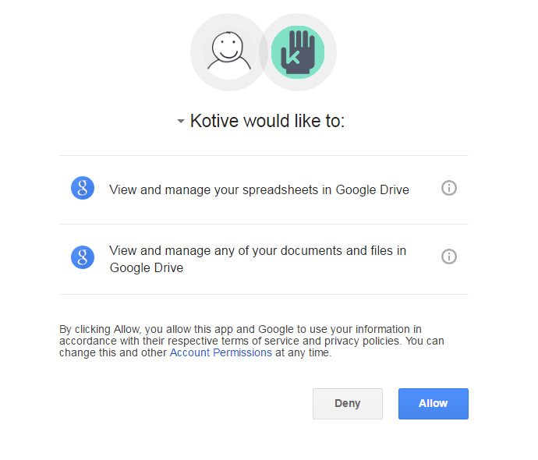The image size is (538, 460).
Task: Click the word 'spreadsheets' in first permission
Action: (x=281, y=190)
